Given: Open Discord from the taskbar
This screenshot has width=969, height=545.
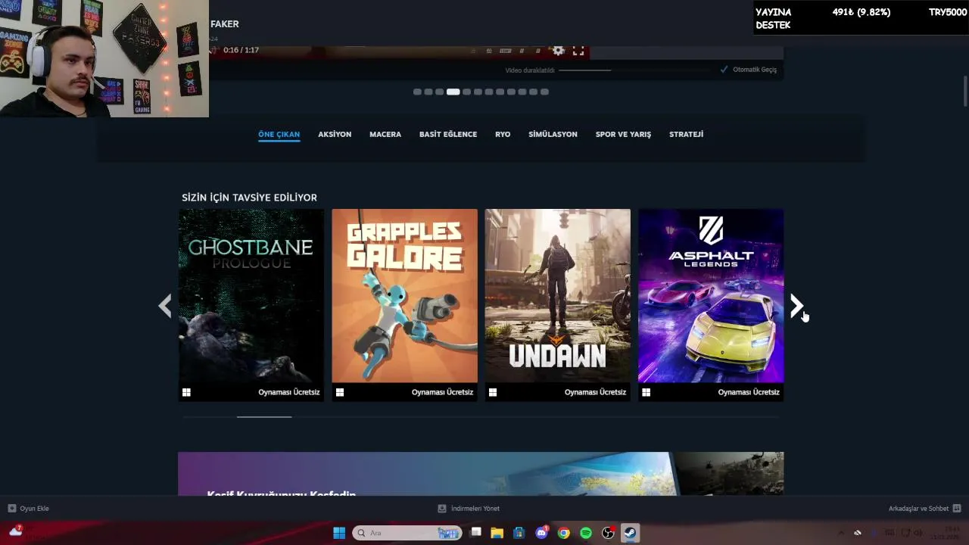Looking at the screenshot, I should tap(542, 533).
